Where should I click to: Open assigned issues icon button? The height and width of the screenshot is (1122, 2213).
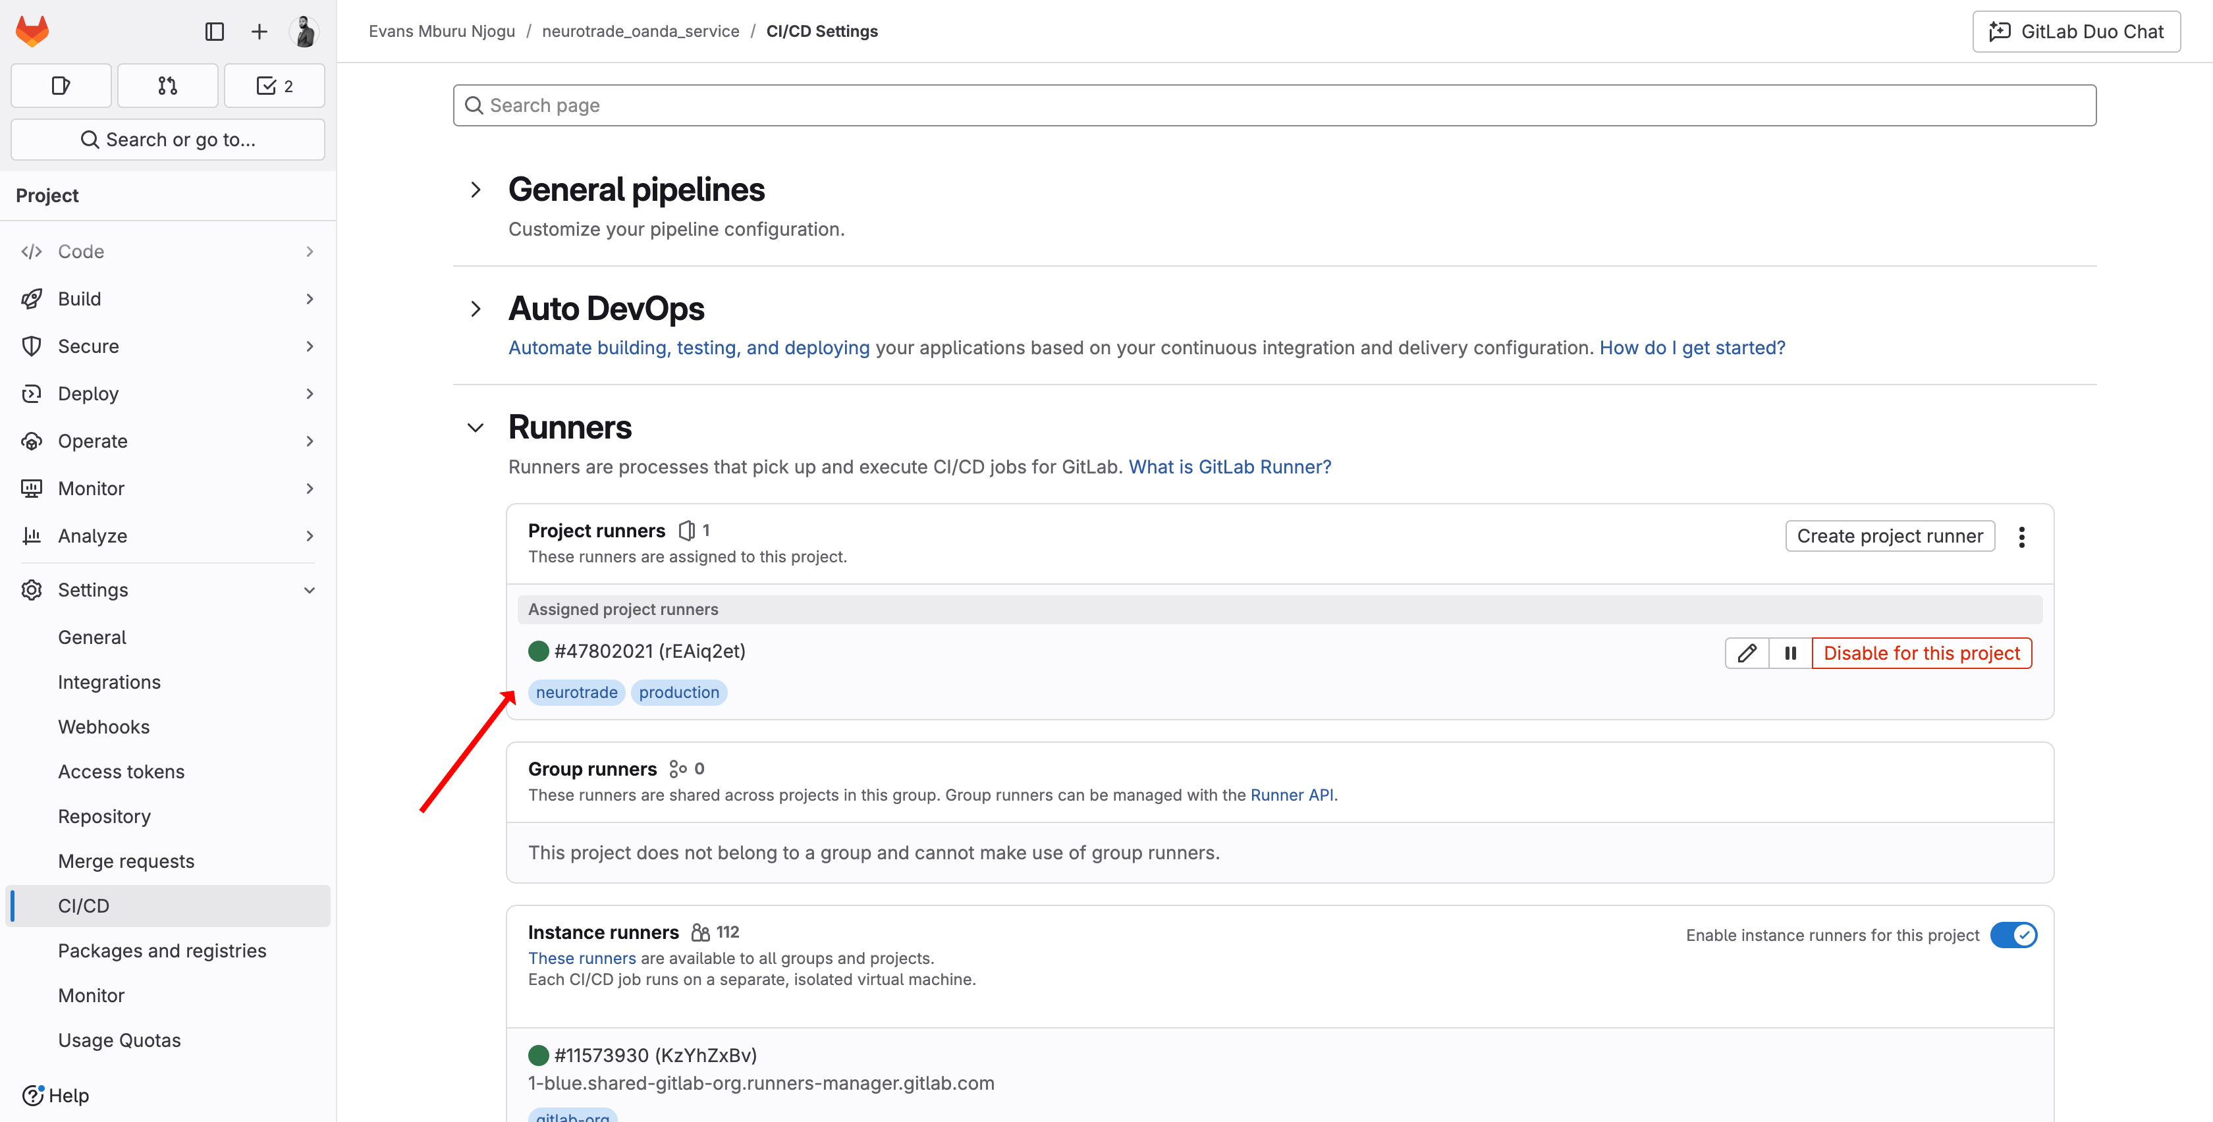tap(61, 85)
